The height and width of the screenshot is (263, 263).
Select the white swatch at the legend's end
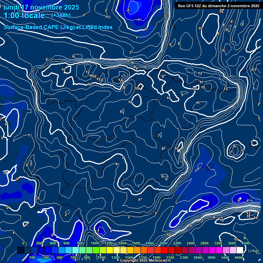[240, 250]
